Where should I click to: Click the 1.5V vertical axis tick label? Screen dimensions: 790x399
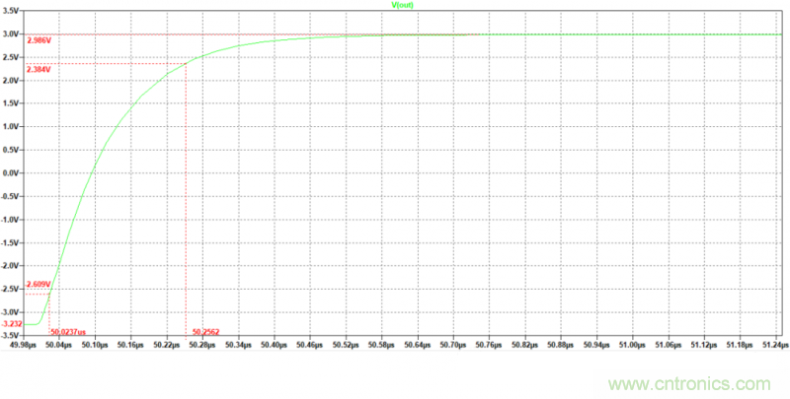[13, 103]
